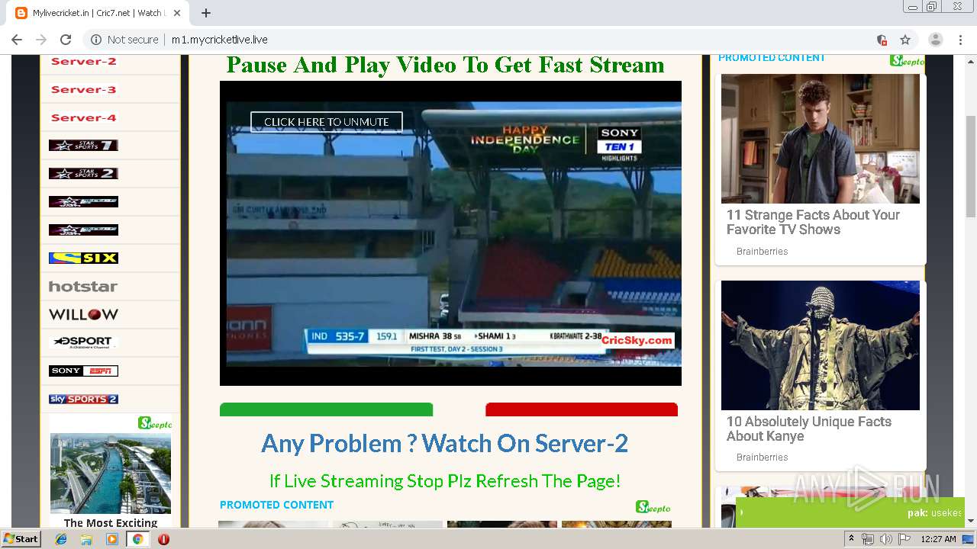Launch Internet Explorer from taskbar
977x549 pixels.
click(61, 539)
